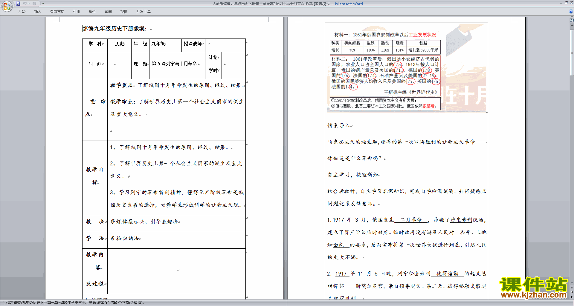This screenshot has height=306, width=574.
Task: Click the underlined 临时政府 text
Action: pyautogui.click(x=378, y=233)
